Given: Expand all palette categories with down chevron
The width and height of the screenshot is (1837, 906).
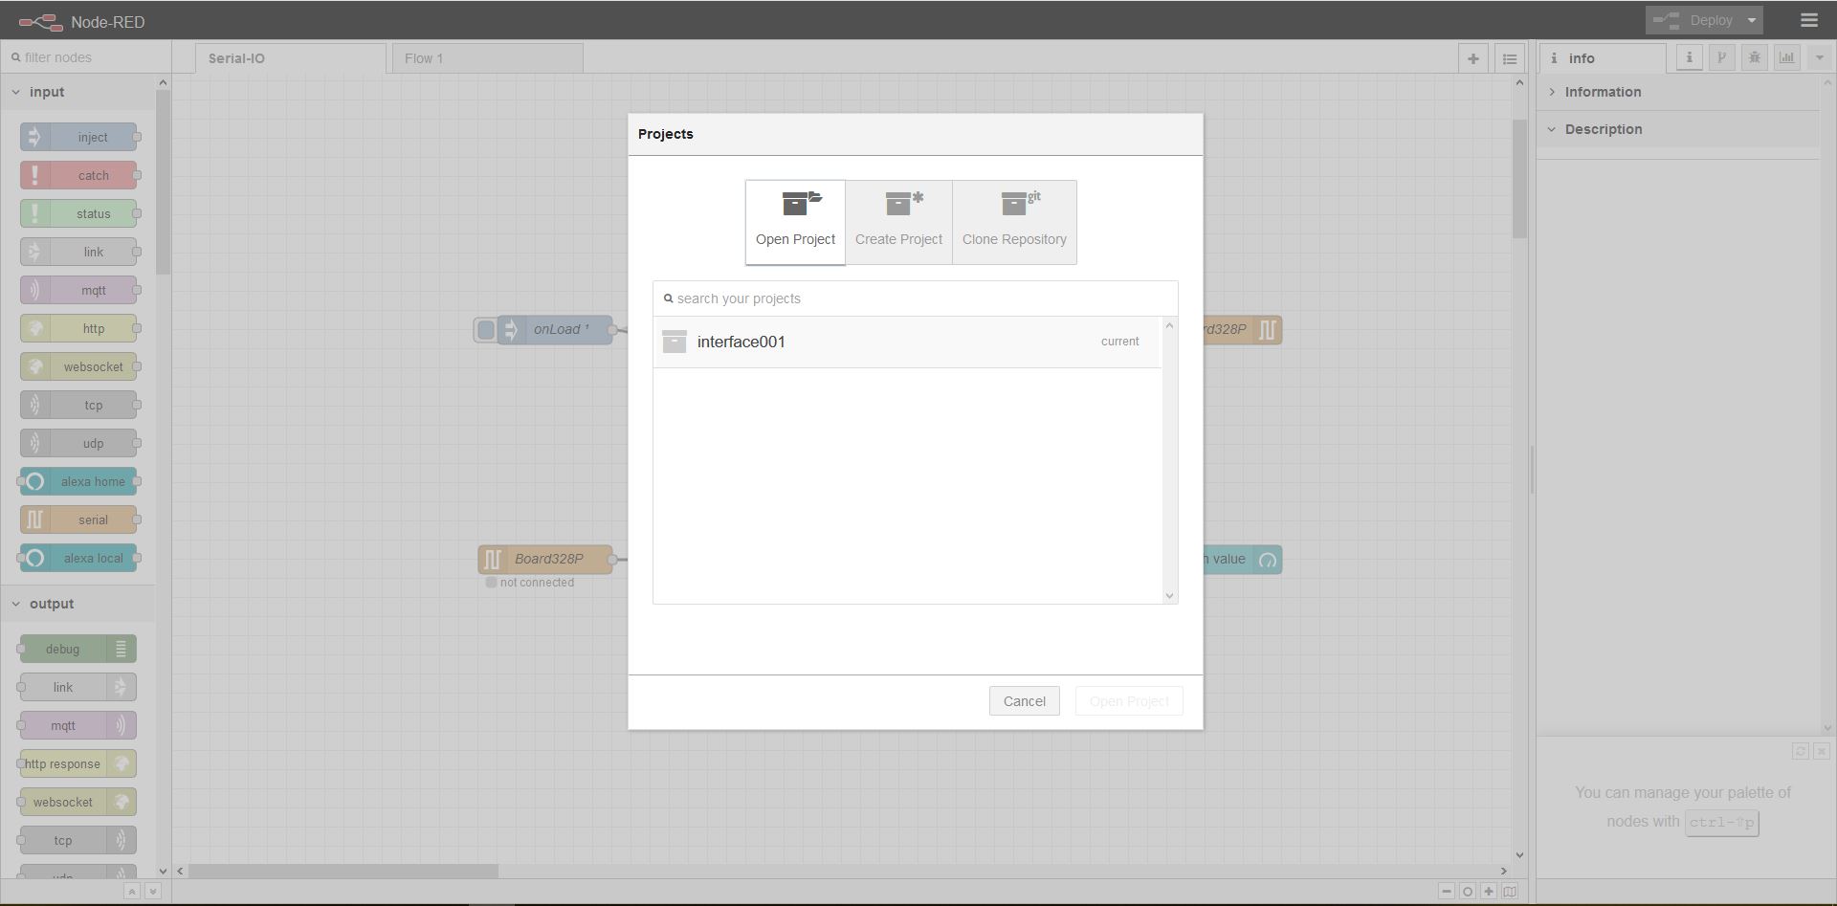Looking at the screenshot, I should tap(152, 891).
